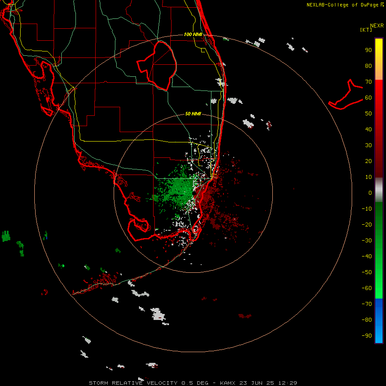Select the -90 value on velocity scale
386x386 pixels.
tap(367, 336)
